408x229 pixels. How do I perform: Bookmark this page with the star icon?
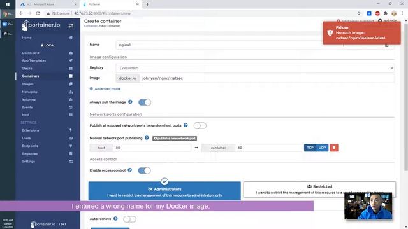[x=359, y=13]
